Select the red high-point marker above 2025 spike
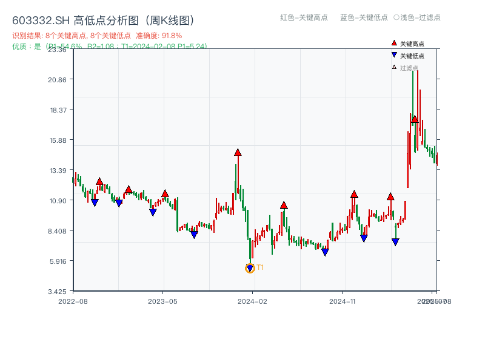 coord(414,119)
